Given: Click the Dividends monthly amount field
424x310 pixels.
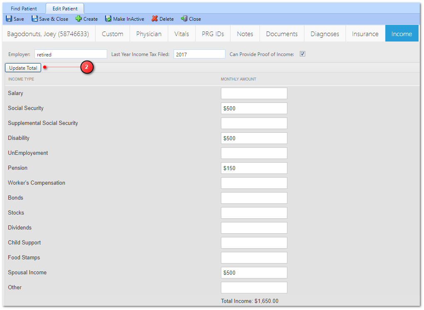Looking at the screenshot, I should coord(254,228).
